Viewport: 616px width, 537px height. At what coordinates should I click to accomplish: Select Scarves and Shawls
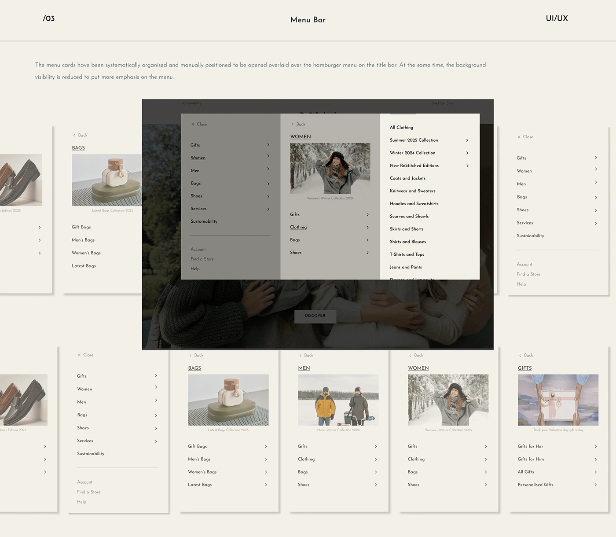pos(409,217)
